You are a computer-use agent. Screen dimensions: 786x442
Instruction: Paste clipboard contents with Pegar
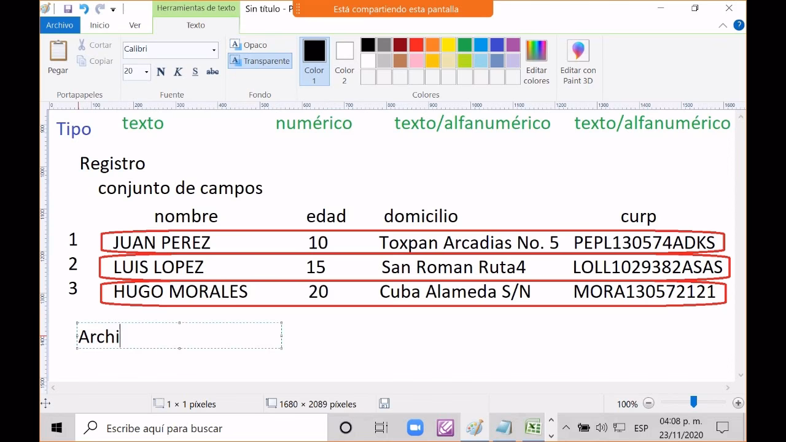click(58, 57)
